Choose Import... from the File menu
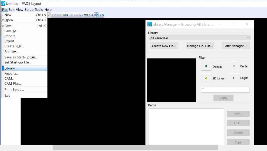The image size is (267, 151). click(24, 36)
